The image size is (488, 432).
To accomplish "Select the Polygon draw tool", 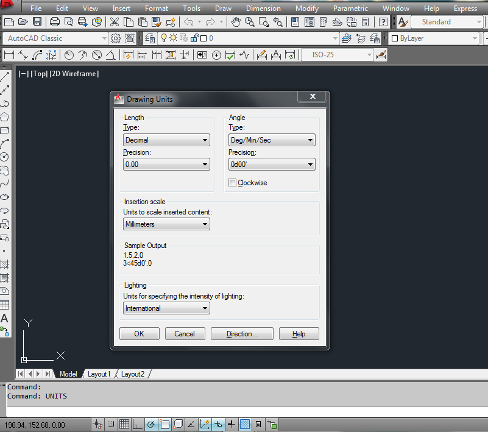I will pyautogui.click(x=5, y=117).
